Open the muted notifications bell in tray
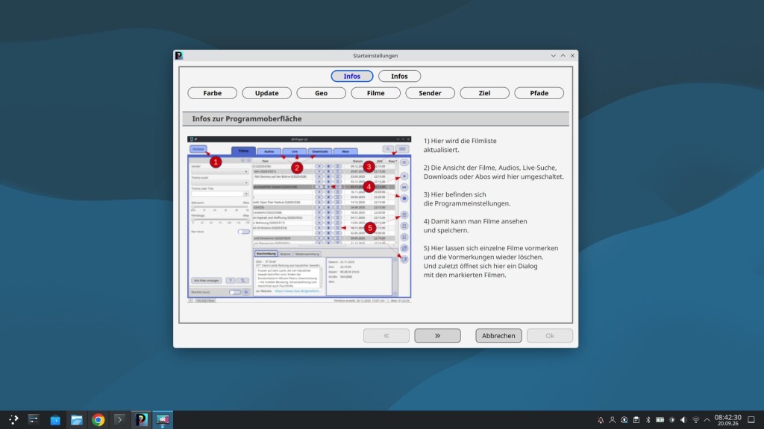Image resolution: width=764 pixels, height=429 pixels. [x=601, y=420]
